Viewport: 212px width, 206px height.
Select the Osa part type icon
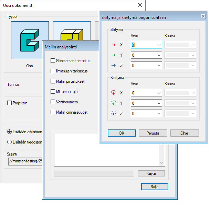pyautogui.click(x=30, y=40)
